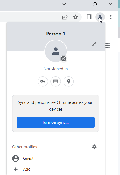The height and width of the screenshot is (175, 120).
Task: Restore down the Chrome window
Action: (95, 4)
